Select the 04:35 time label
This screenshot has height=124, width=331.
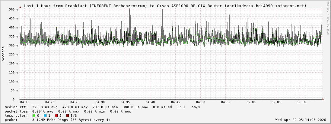(x=125, y=102)
